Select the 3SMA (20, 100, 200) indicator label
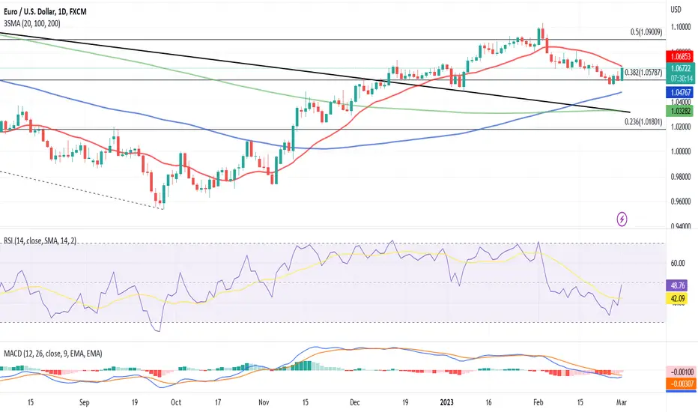698x412 pixels. click(x=32, y=24)
